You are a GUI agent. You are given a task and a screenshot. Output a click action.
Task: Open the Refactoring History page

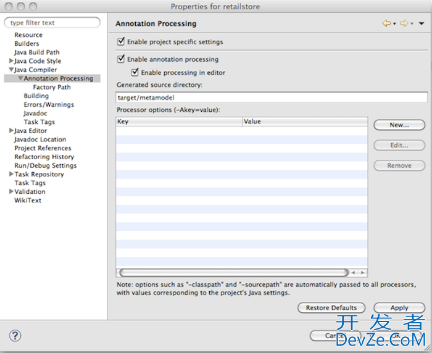44,157
